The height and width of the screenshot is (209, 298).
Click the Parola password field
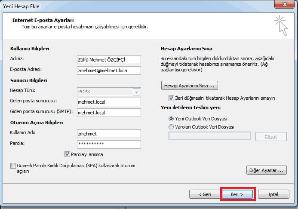coord(108,144)
